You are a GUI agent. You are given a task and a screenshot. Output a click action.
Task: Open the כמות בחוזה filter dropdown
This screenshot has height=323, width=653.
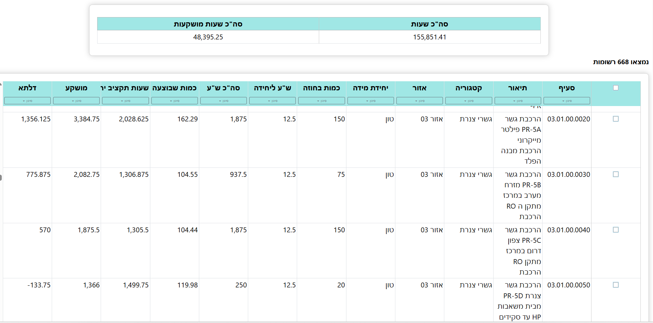tap(322, 101)
